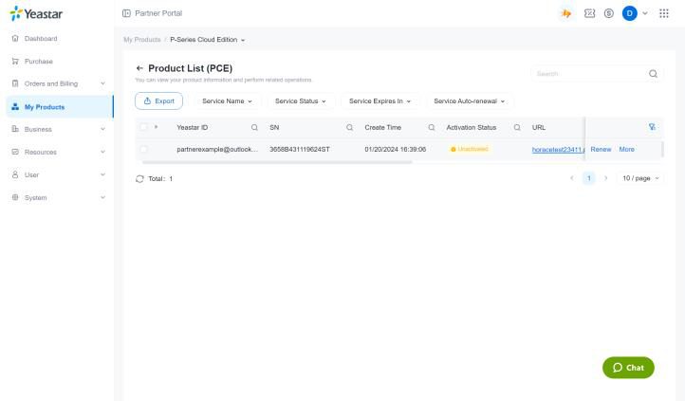Refresh the list with the reload icon

point(139,179)
